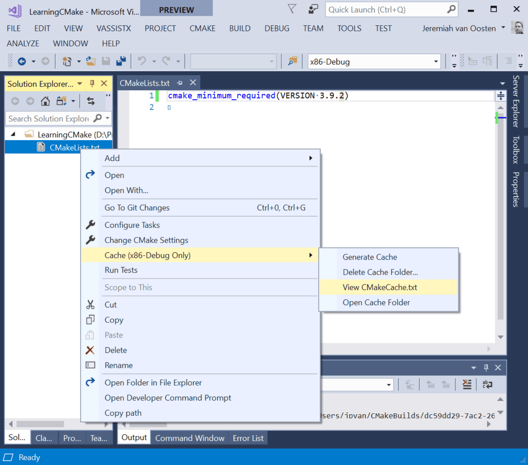Screen dimensions: 528x465
Task: Pin the Solution Explorer panel
Action: pos(92,83)
